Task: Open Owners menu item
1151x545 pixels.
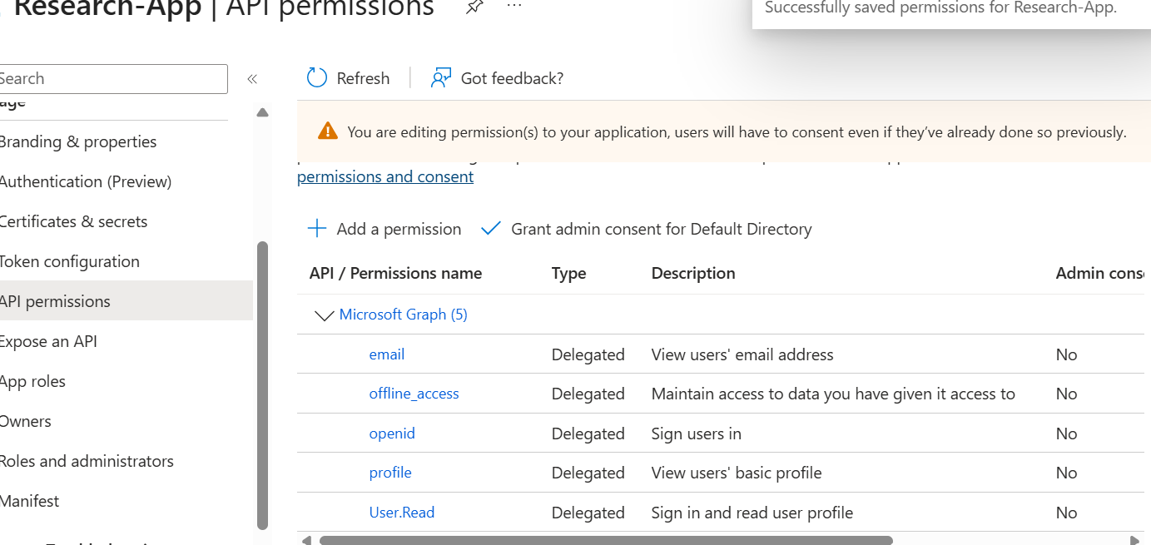Action: click(25, 421)
